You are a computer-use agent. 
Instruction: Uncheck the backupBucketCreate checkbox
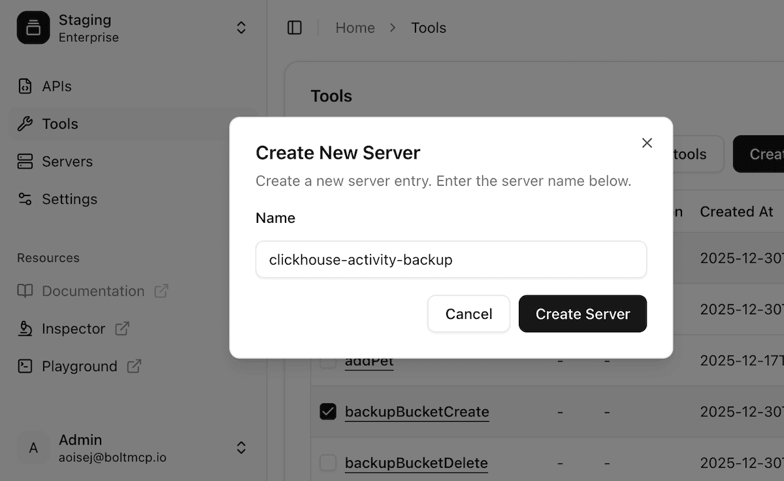point(327,412)
